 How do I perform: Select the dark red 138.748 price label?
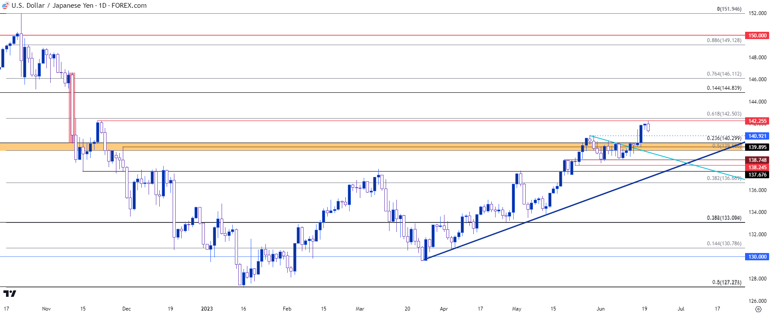758,160
